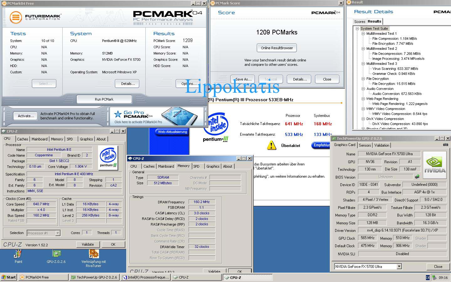Click Close button in PCMark Score
The image size is (451, 282).
tap(327, 79)
